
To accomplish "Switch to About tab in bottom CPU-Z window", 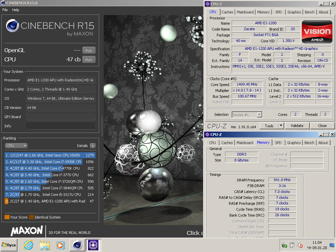I will click(323, 143).
